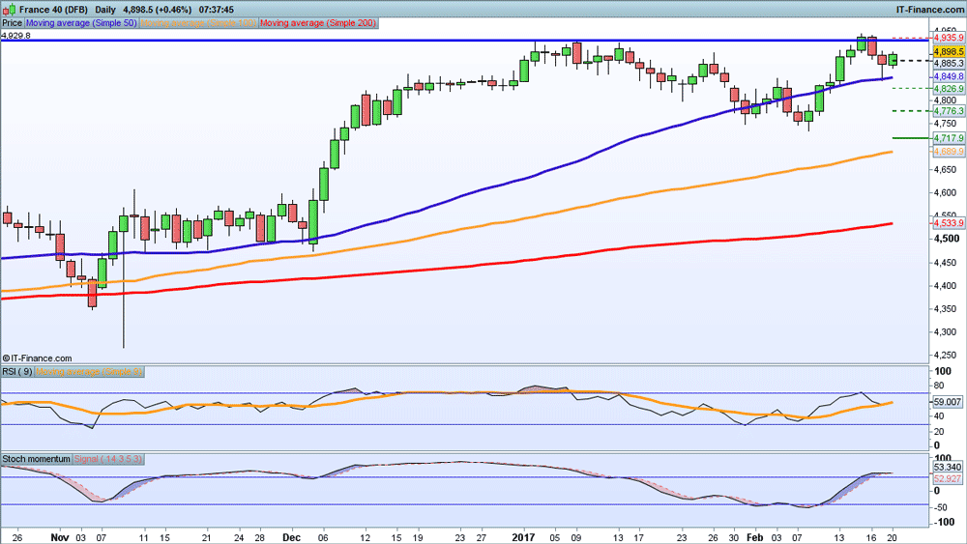Select Moving average (Simple 200) label
Screen dimensions: 967x544
coord(318,23)
